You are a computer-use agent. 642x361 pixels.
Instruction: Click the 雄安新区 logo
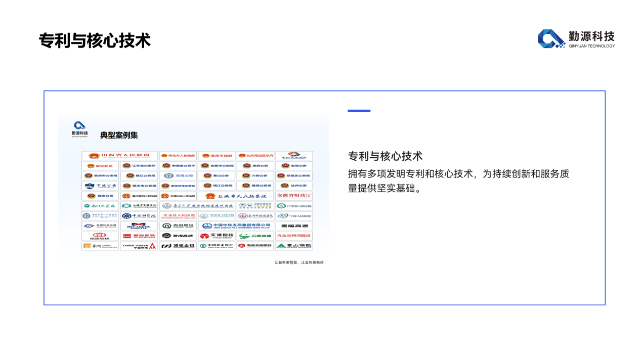(100, 166)
